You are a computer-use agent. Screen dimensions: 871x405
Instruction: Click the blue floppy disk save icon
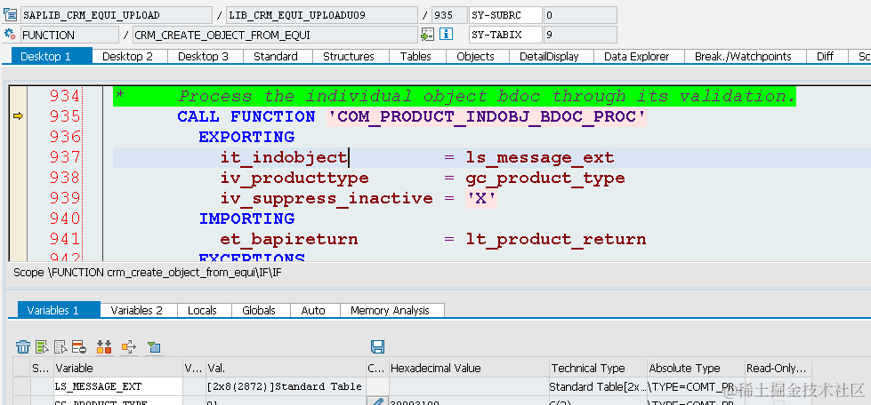(x=378, y=347)
